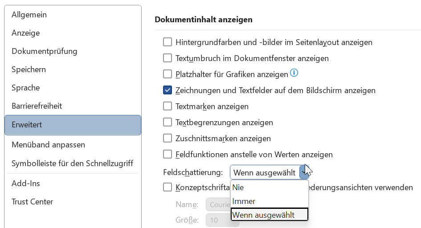Click the info icon beside Platzhalter für Grafiken

point(294,73)
